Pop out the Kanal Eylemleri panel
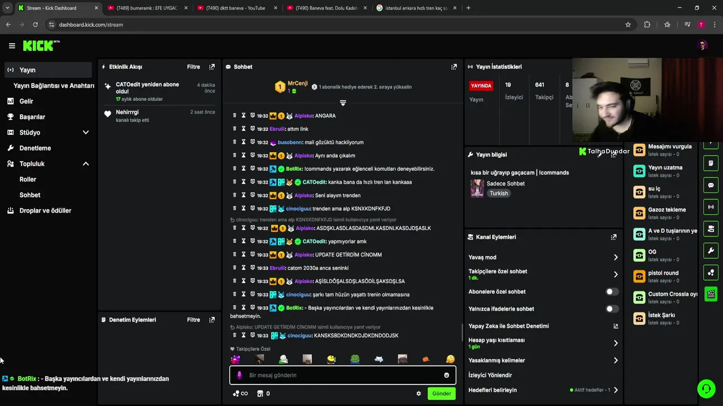Image resolution: width=723 pixels, height=406 pixels. click(x=613, y=237)
